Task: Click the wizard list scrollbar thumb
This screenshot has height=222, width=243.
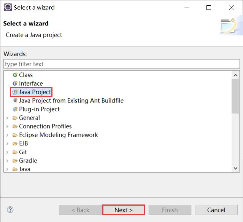Action: coord(235,96)
